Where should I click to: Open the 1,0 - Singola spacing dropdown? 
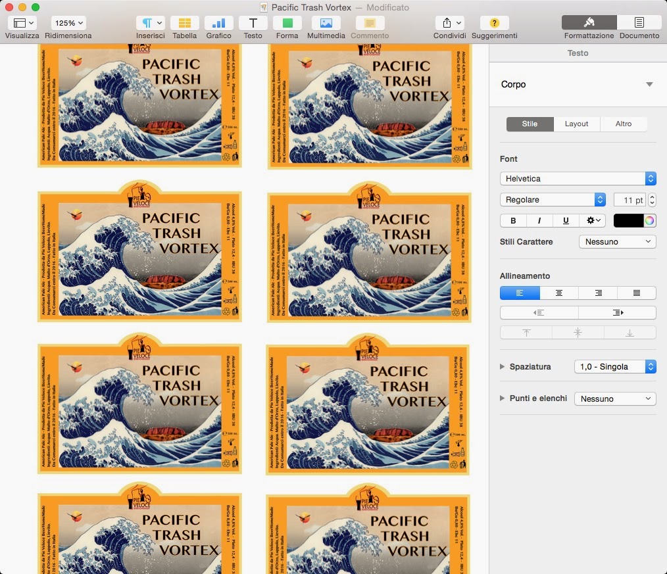point(615,366)
